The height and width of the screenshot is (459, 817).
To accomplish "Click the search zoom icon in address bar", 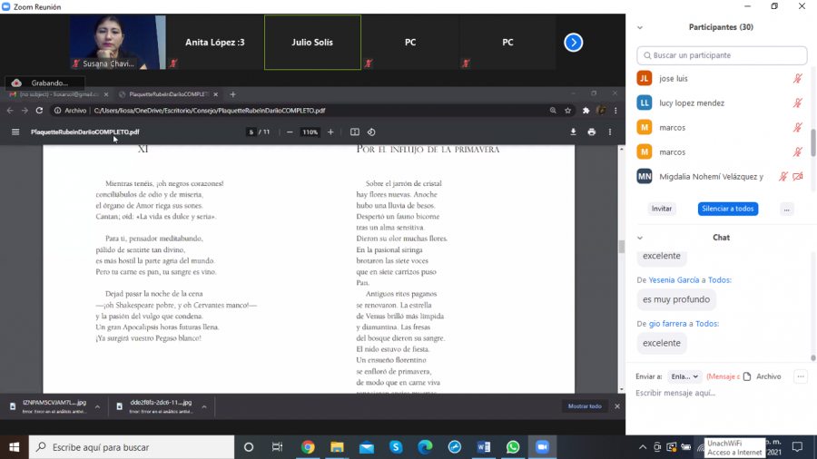I will 553,111.
